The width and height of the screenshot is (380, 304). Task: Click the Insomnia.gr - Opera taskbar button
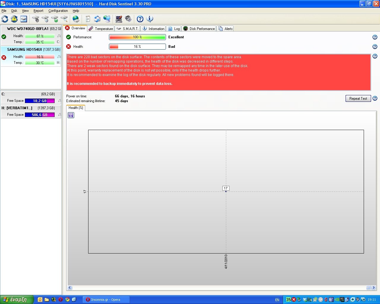click(106, 300)
